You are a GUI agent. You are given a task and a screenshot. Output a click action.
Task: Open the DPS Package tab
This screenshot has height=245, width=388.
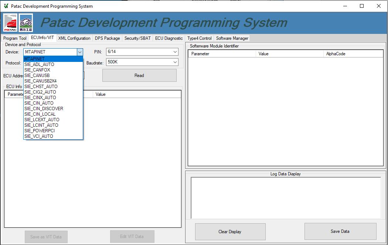[x=107, y=38]
